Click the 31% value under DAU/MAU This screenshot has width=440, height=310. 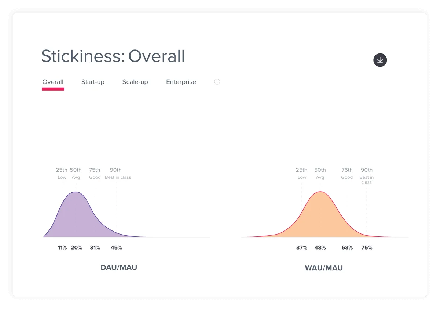(95, 248)
